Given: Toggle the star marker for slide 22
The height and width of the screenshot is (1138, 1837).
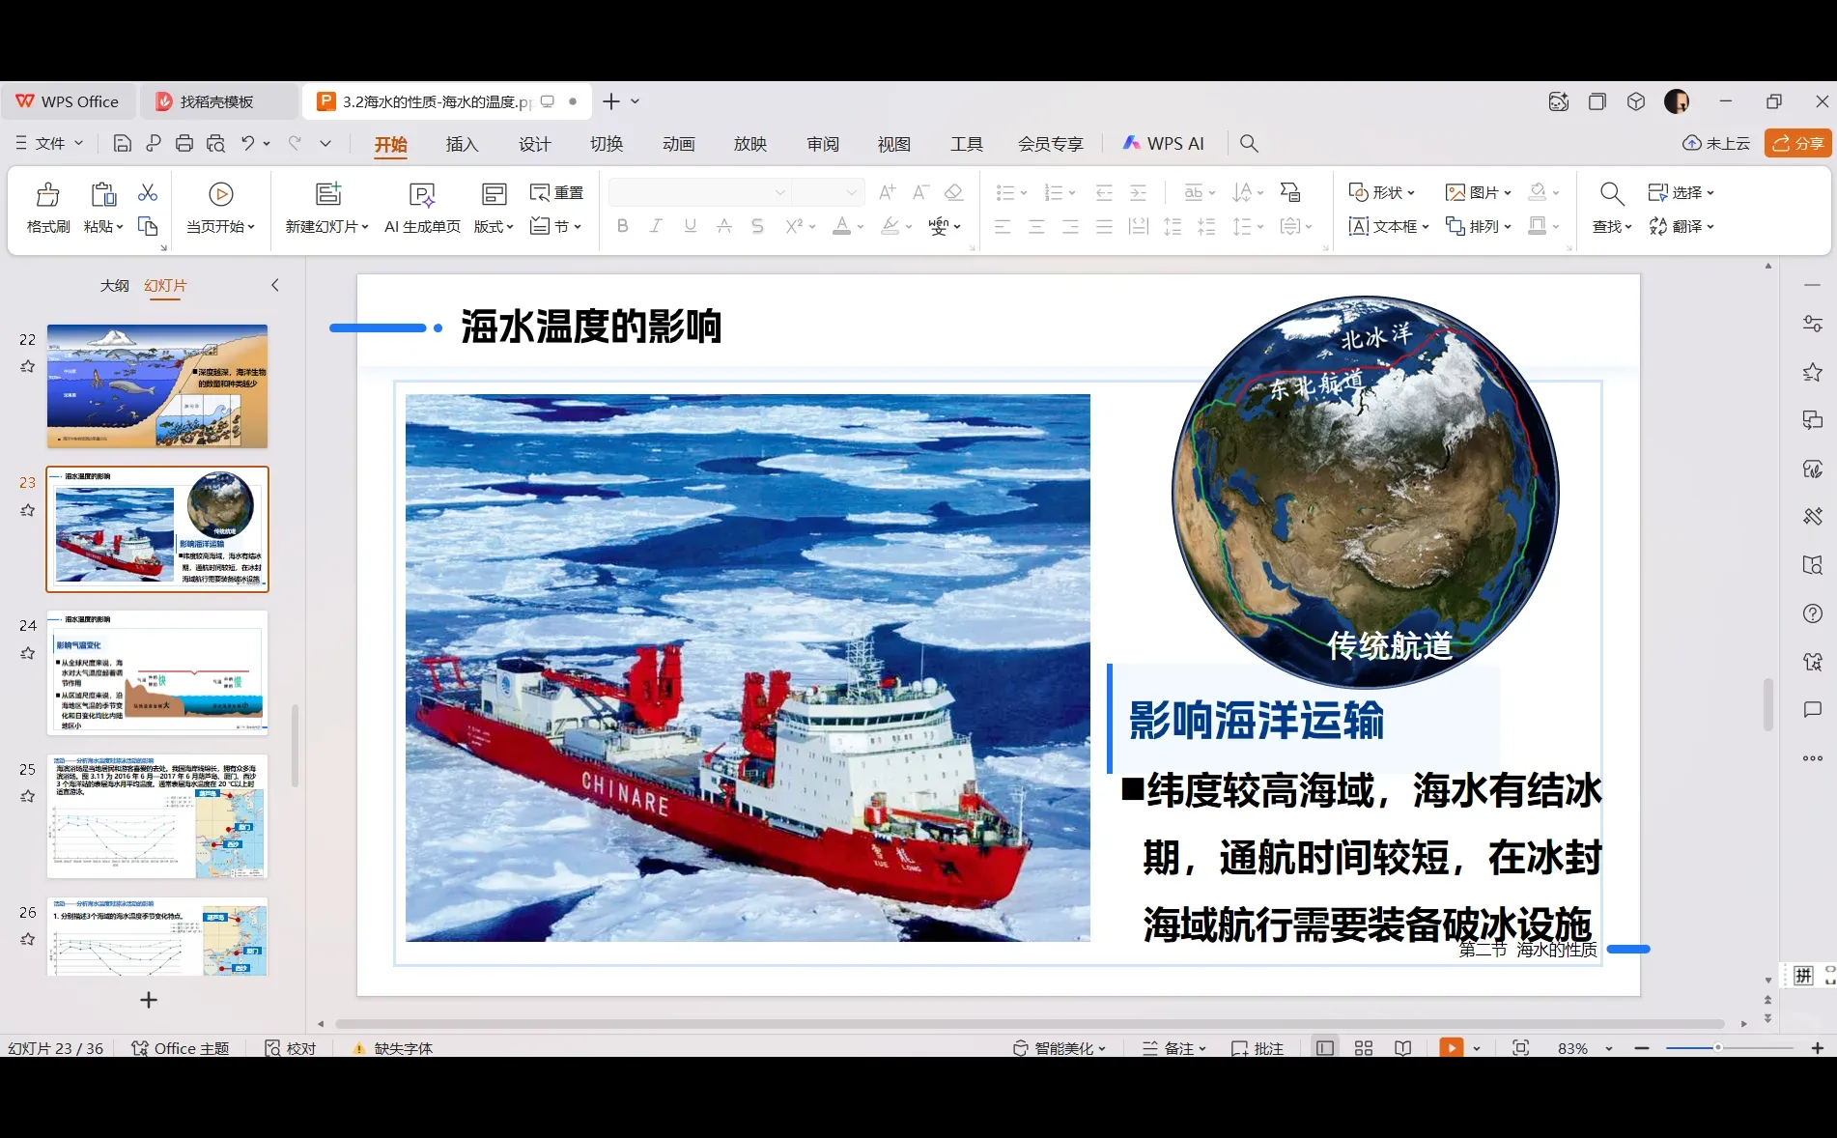Looking at the screenshot, I should (28, 367).
